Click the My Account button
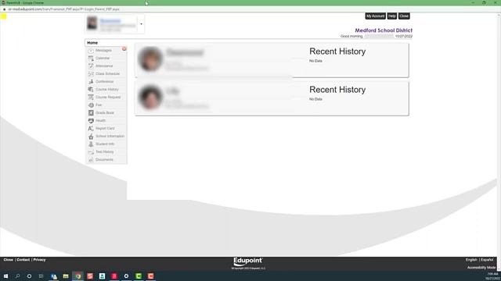This screenshot has height=281, width=501. pos(375,16)
